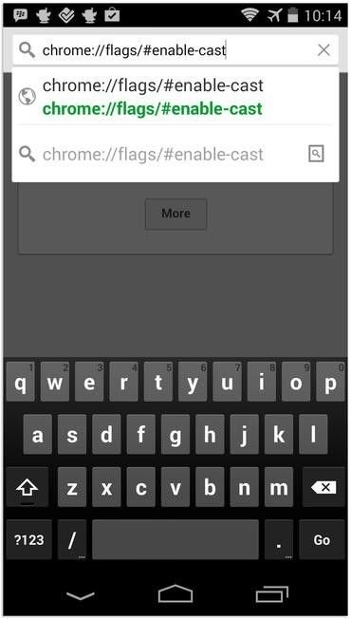The image size is (351, 619).
Task: Clear the address bar with X icon
Action: (x=323, y=50)
